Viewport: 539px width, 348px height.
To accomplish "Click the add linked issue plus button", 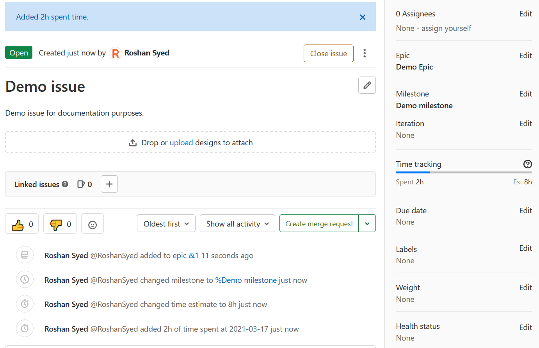I will (109, 184).
